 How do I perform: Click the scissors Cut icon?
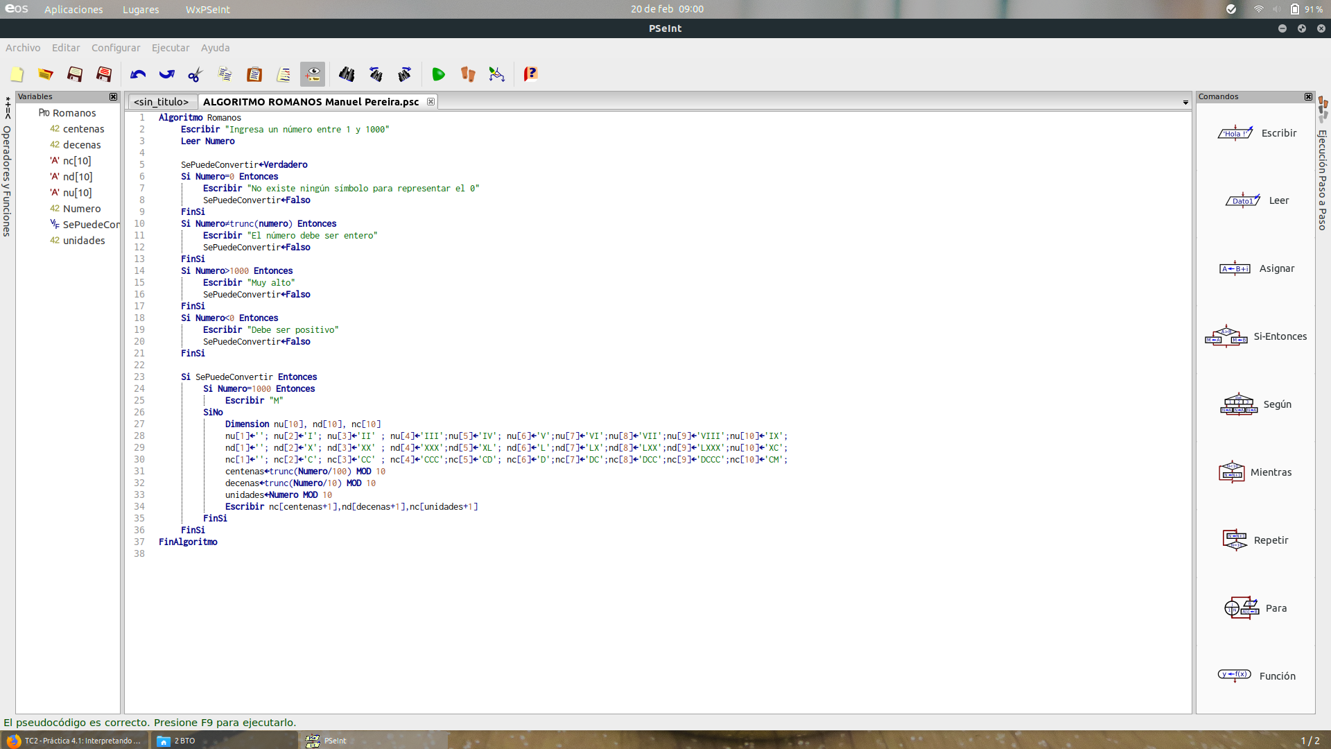tap(195, 74)
